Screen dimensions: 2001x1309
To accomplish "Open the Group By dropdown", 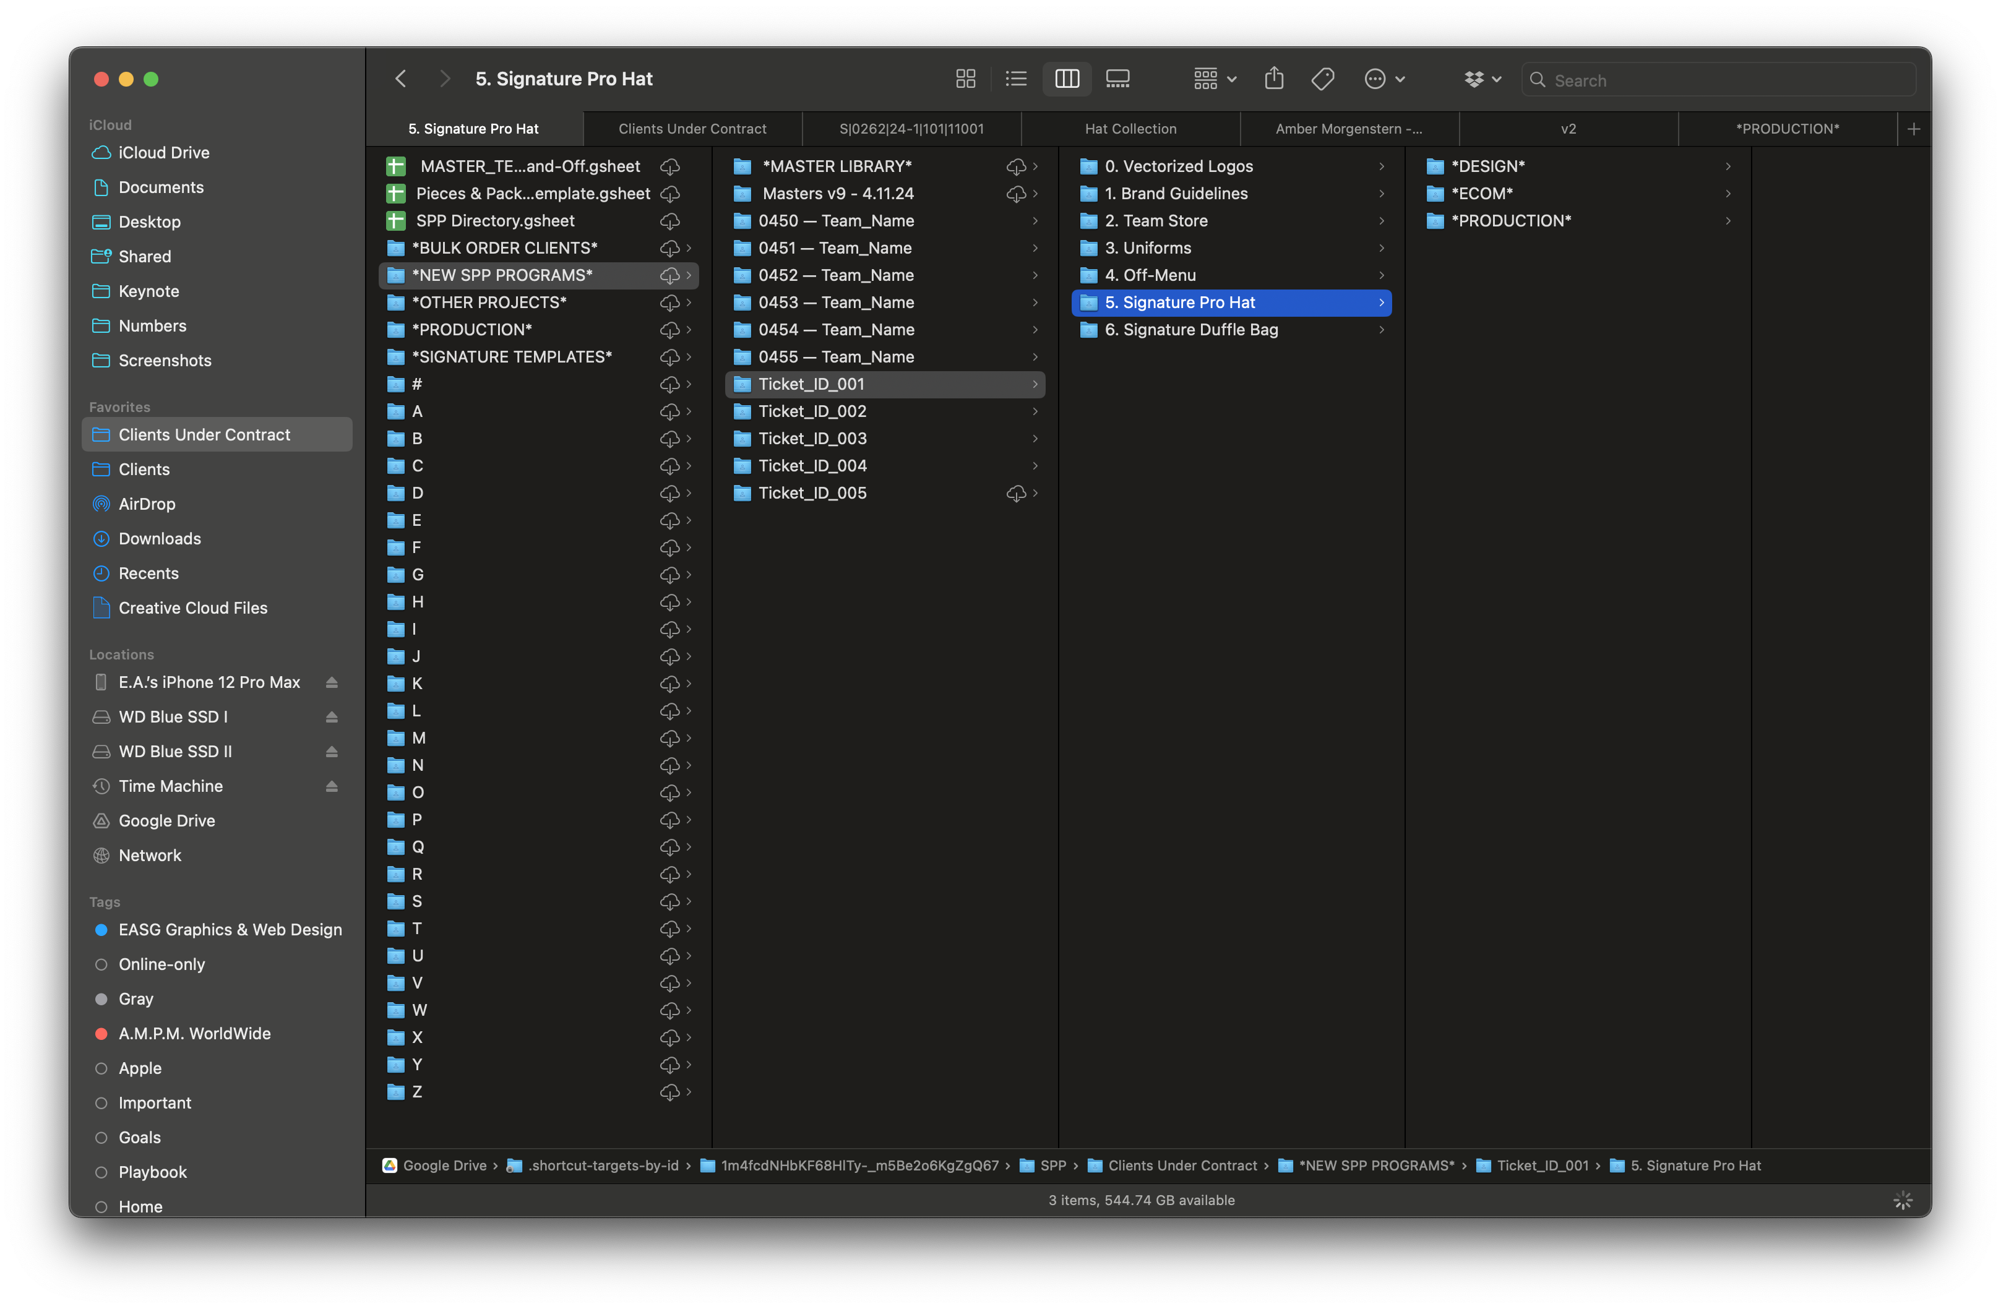I will pyautogui.click(x=1215, y=79).
